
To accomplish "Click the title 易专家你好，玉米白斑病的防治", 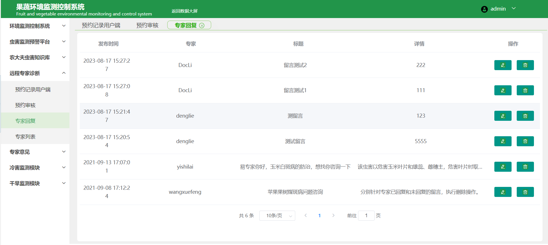I will click(x=295, y=167).
